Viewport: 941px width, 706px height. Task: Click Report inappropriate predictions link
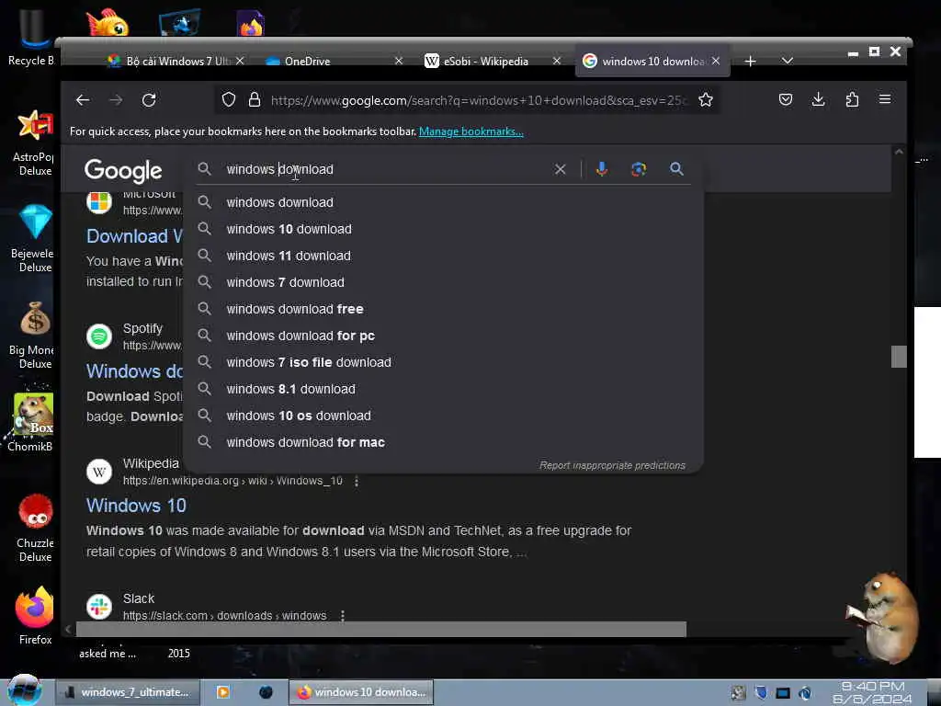[x=612, y=465]
